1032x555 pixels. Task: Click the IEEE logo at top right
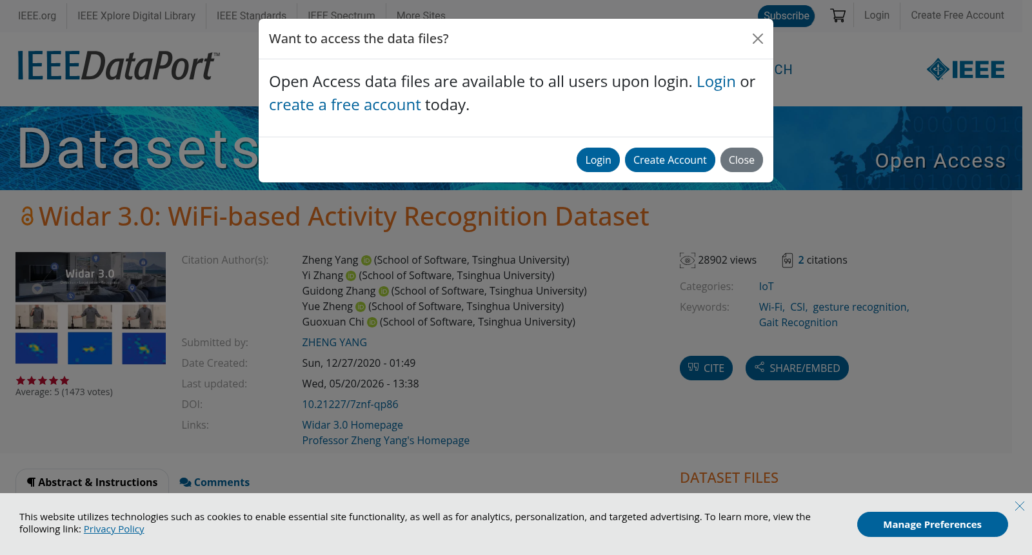click(x=966, y=70)
